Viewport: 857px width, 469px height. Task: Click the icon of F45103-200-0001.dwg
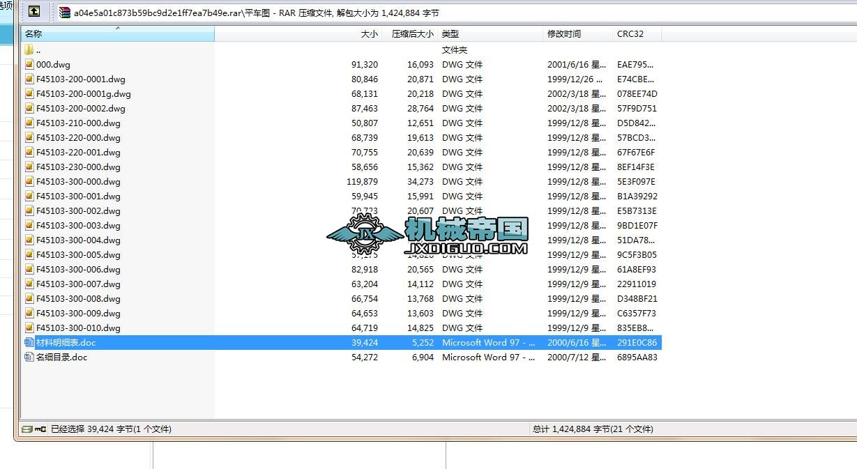tap(29, 79)
